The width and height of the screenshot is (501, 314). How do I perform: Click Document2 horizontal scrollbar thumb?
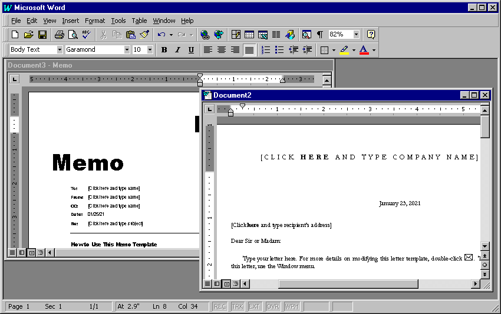(348, 283)
